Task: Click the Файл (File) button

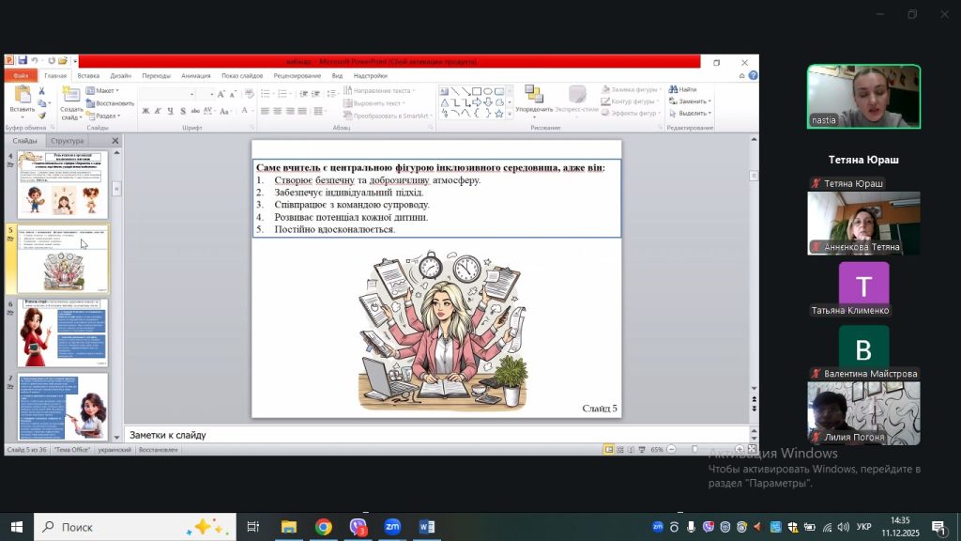Action: point(21,75)
